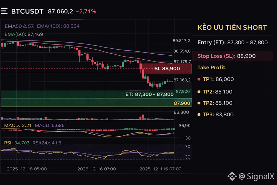The image size is (277, 185).
Task: Click the @ SignalX author handle
Action: 256,176
